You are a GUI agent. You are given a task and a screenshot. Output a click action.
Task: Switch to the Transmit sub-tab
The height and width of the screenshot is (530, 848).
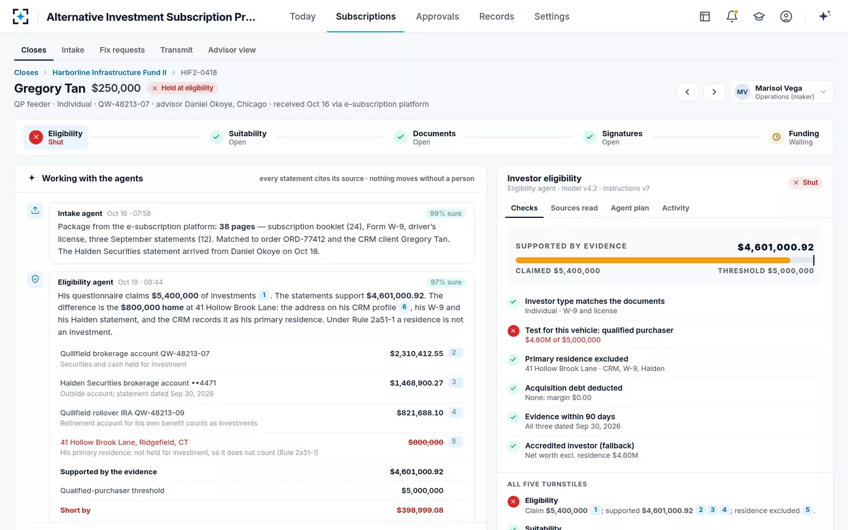(x=176, y=50)
